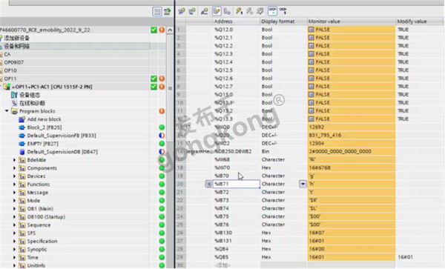
Task: Click the Monitor value 16#6768
Action: point(320,167)
